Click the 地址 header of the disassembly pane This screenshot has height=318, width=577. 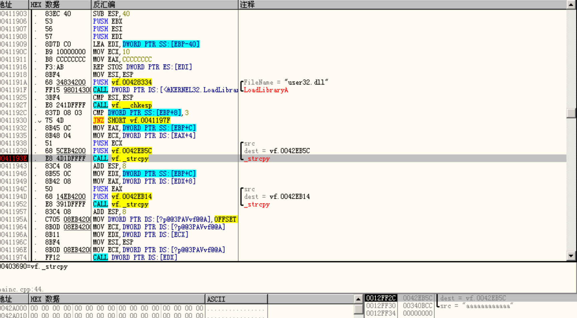point(14,5)
